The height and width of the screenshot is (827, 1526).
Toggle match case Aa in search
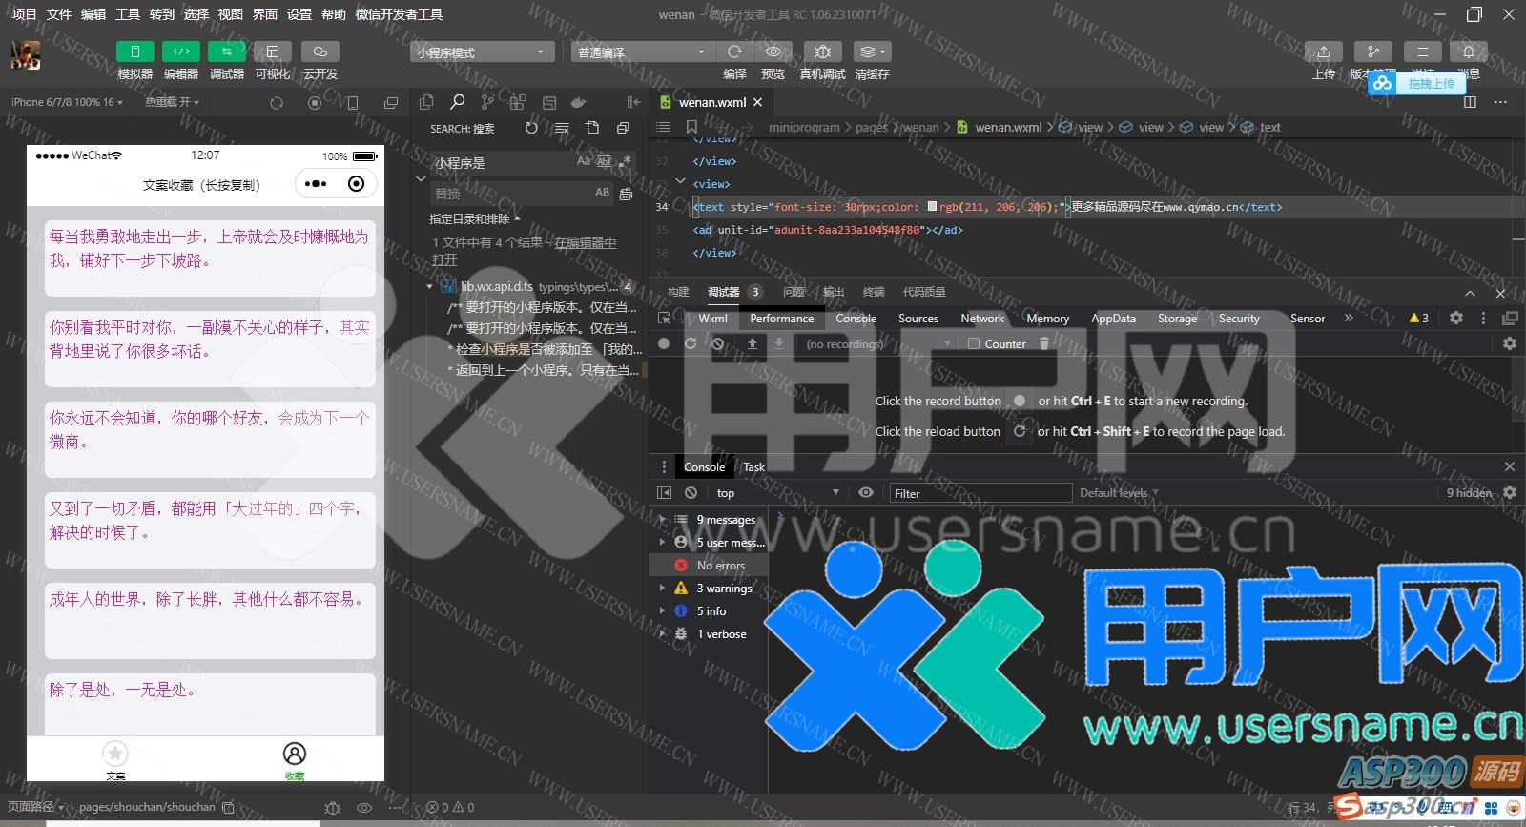click(x=583, y=161)
